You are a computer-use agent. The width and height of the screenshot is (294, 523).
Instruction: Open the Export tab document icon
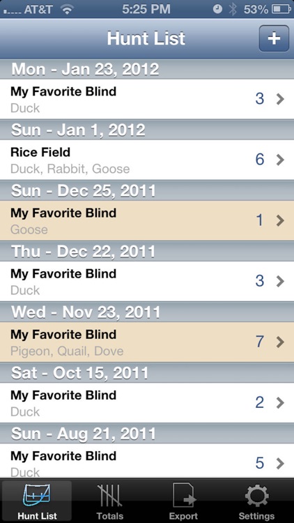(184, 497)
